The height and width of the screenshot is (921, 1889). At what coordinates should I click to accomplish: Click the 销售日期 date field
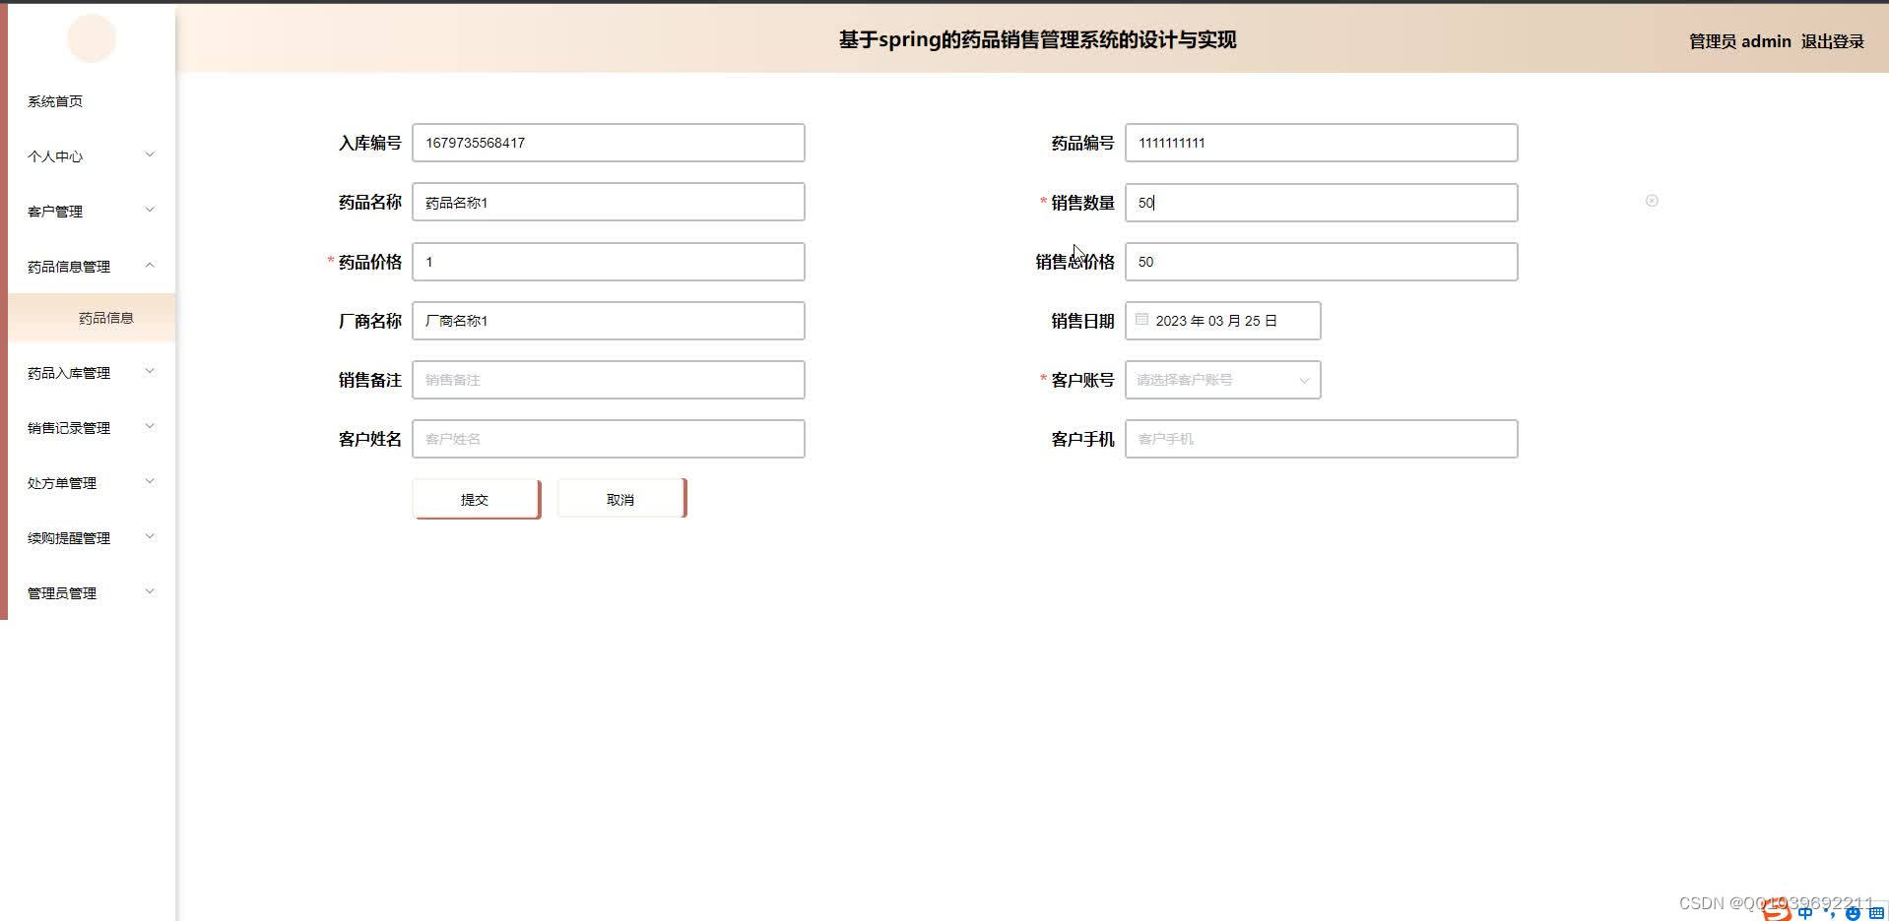tap(1222, 321)
